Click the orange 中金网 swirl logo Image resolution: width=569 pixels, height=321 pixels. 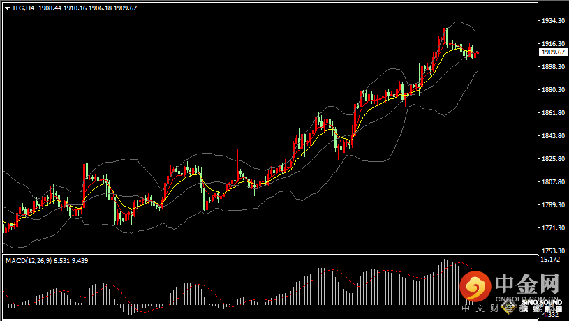(x=477, y=287)
